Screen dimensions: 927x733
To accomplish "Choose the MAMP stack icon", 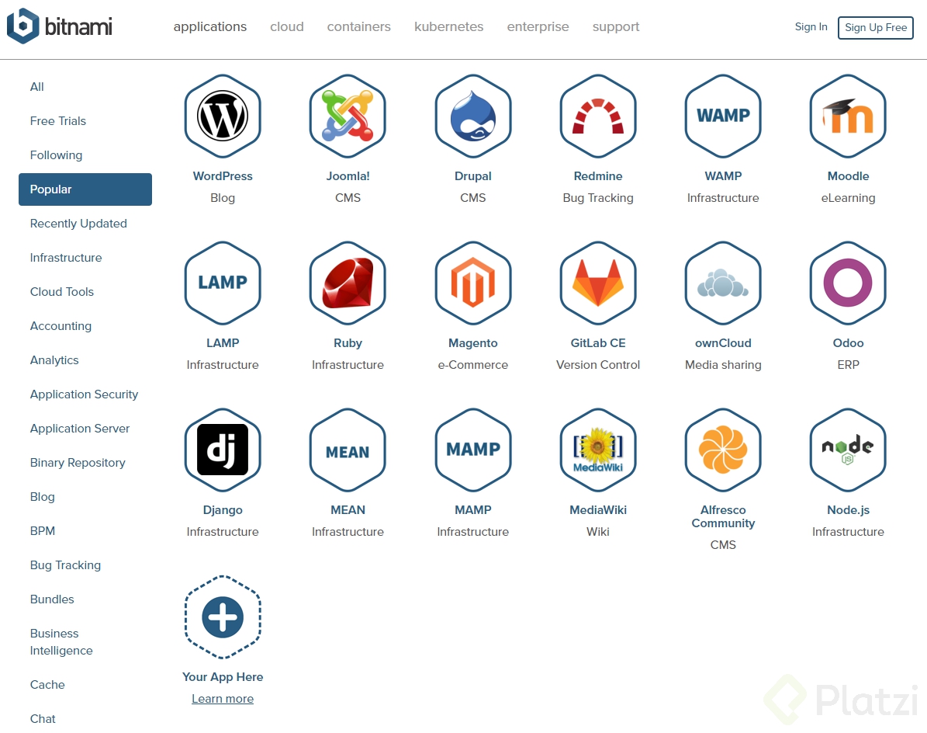I will pos(473,450).
